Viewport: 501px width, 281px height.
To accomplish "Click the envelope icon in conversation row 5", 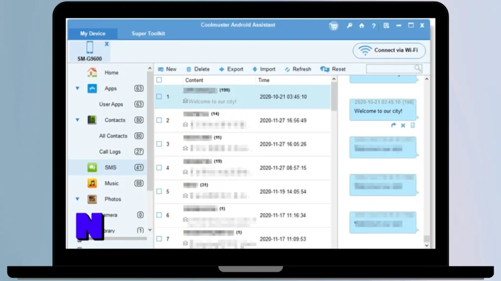I will [185, 196].
